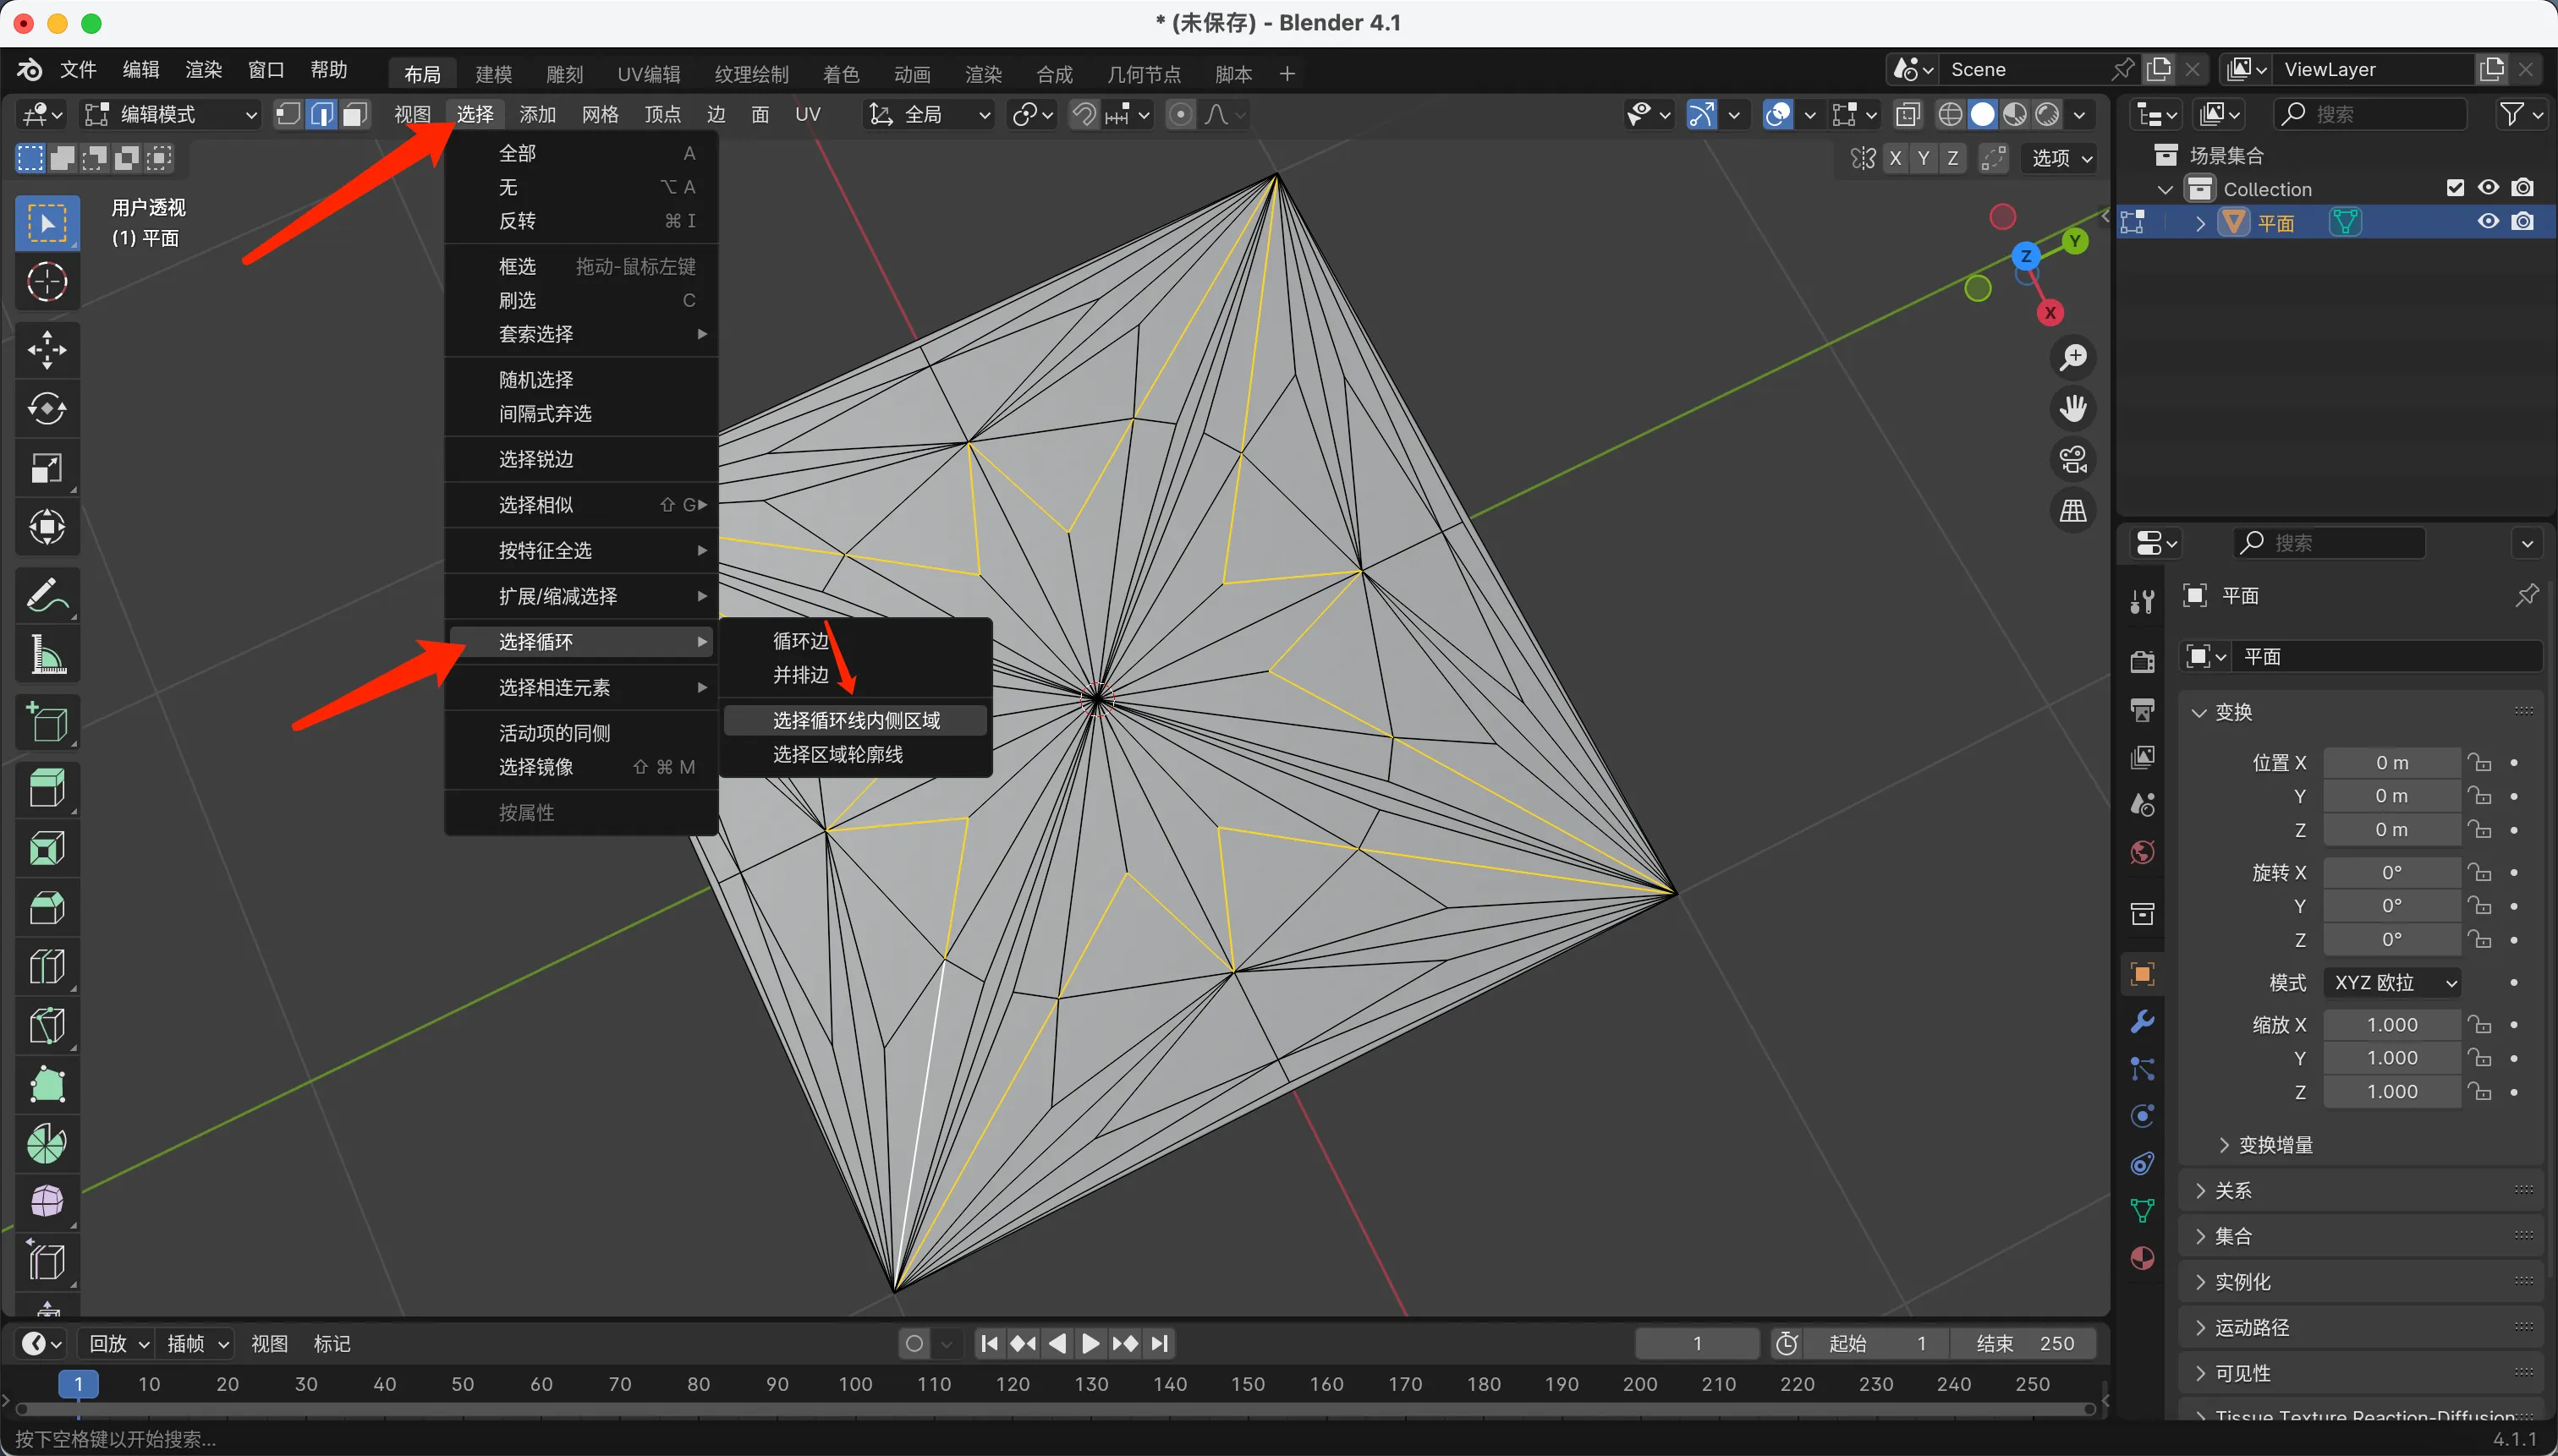Select the Measure tool icon
This screenshot has width=2558, height=1456.
[47, 656]
